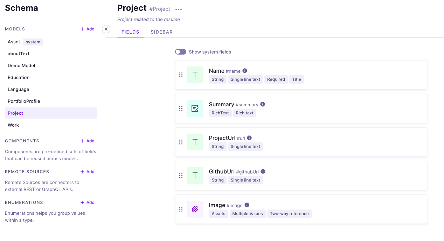Click the Required badge on the Name field
444x241 pixels.
pos(276,79)
